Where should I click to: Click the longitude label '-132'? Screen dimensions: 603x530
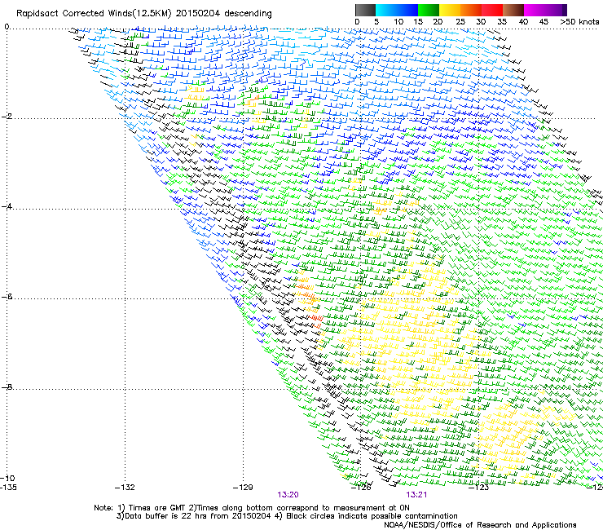(x=125, y=488)
